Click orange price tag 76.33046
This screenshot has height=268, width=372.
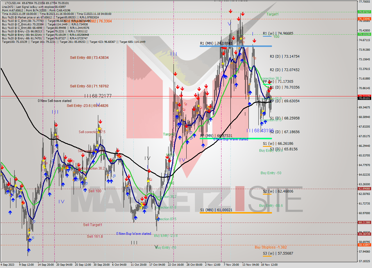(364, 19)
